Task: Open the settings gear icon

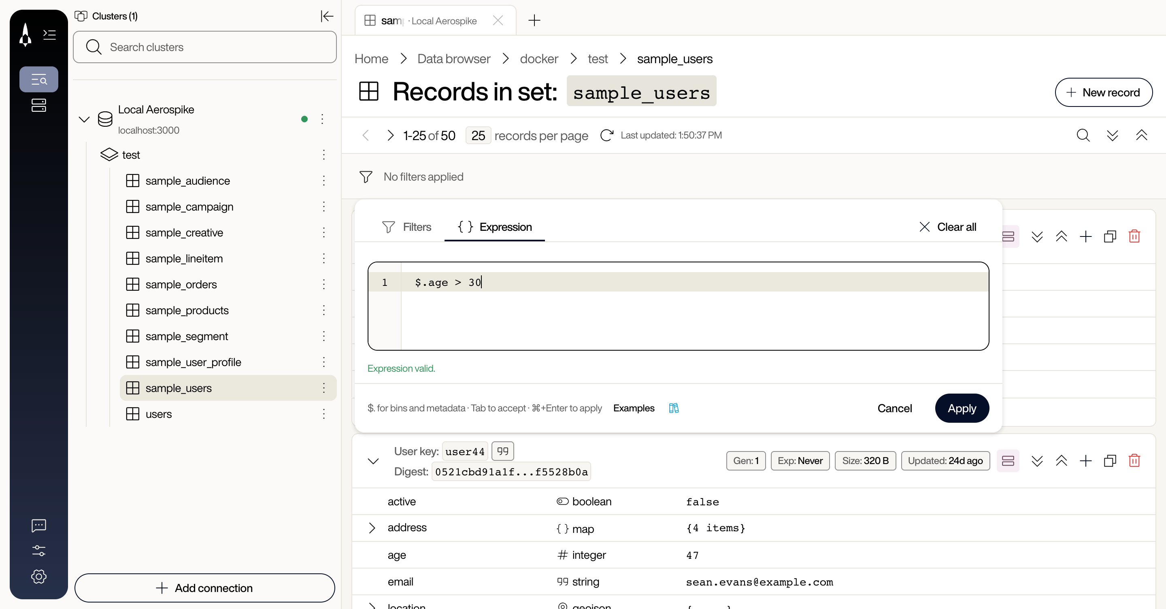Action: [x=39, y=576]
